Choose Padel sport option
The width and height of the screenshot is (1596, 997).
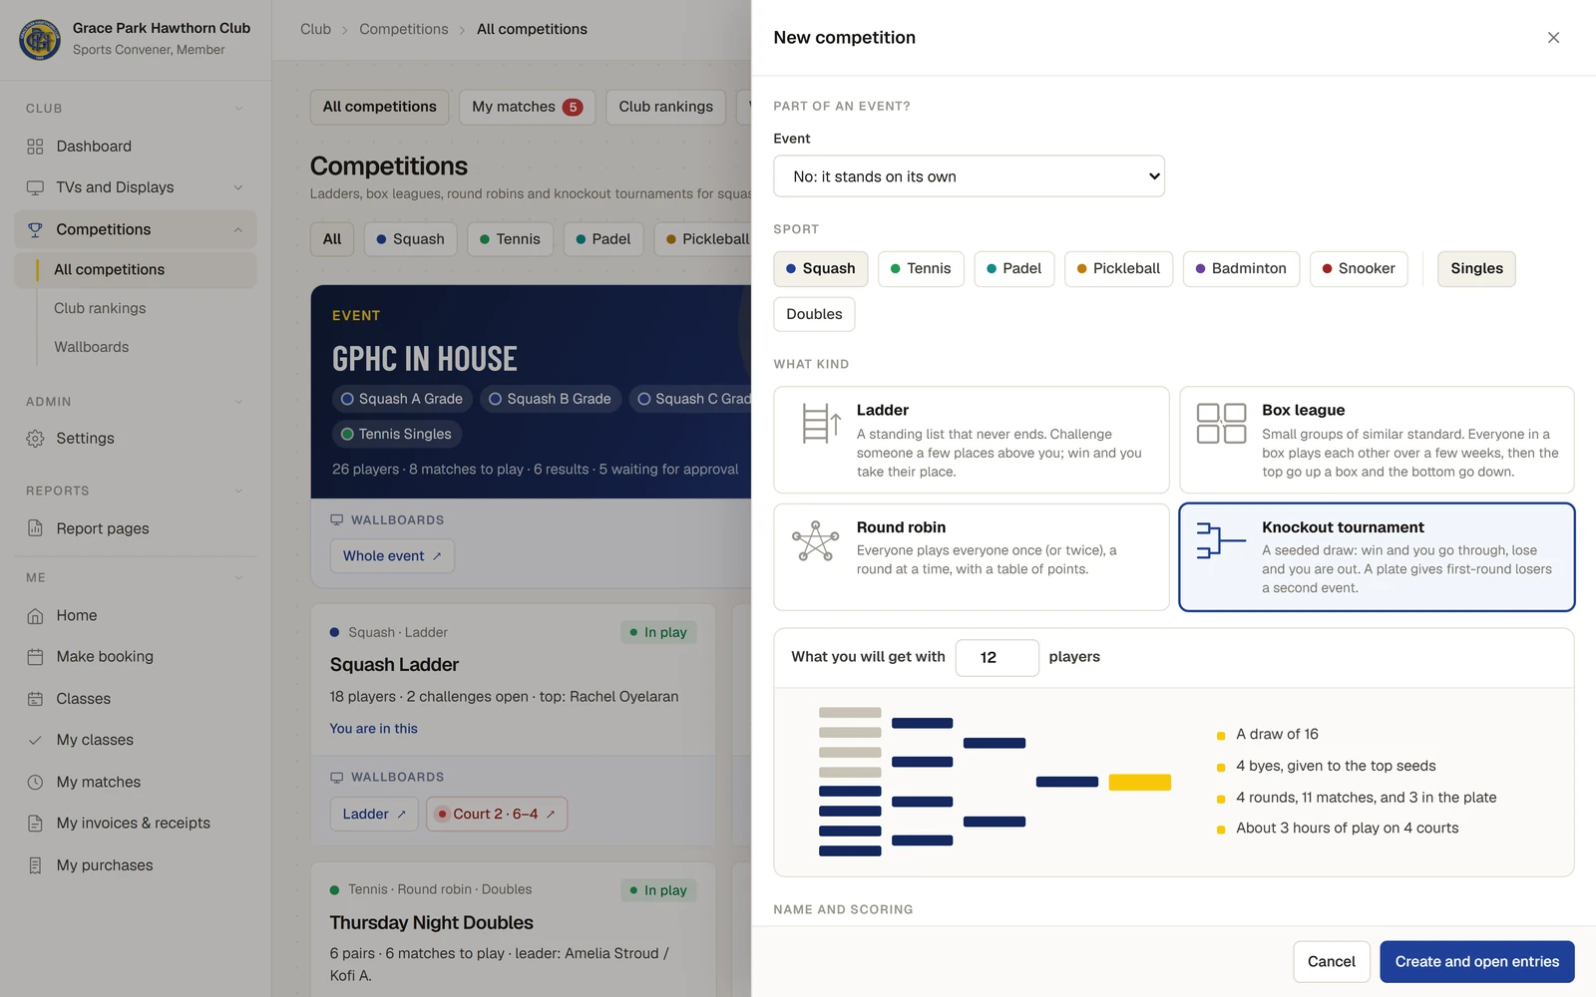(1013, 269)
